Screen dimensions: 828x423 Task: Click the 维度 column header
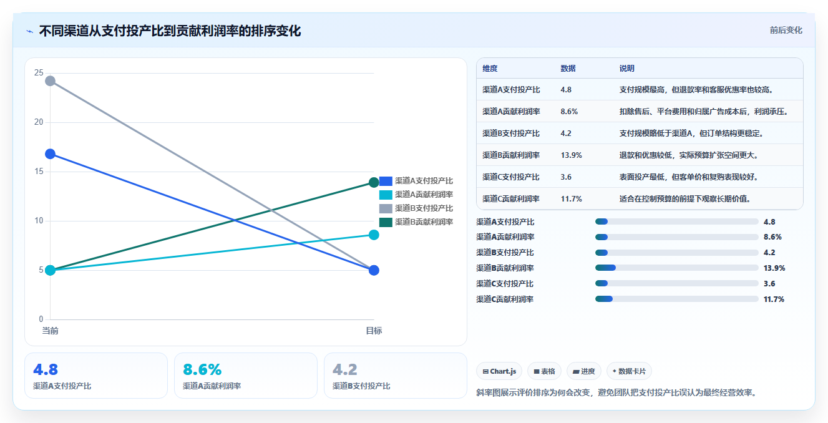click(x=490, y=69)
